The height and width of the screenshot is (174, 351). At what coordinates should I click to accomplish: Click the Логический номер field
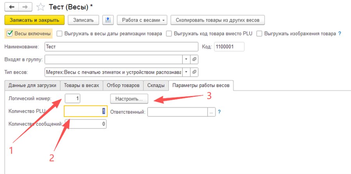[x=73, y=98]
